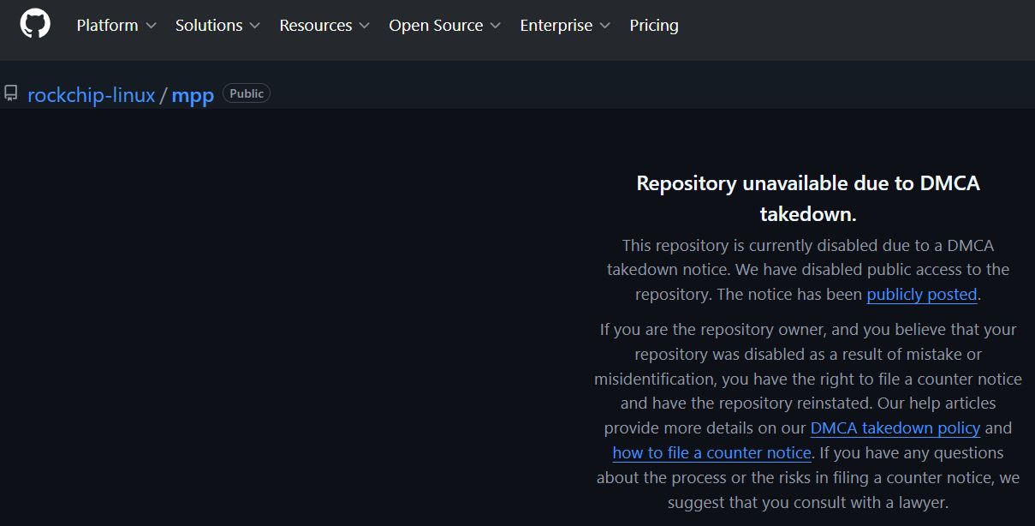Open the Platform navigation menu
This screenshot has width=1035, height=526.
[x=108, y=26]
